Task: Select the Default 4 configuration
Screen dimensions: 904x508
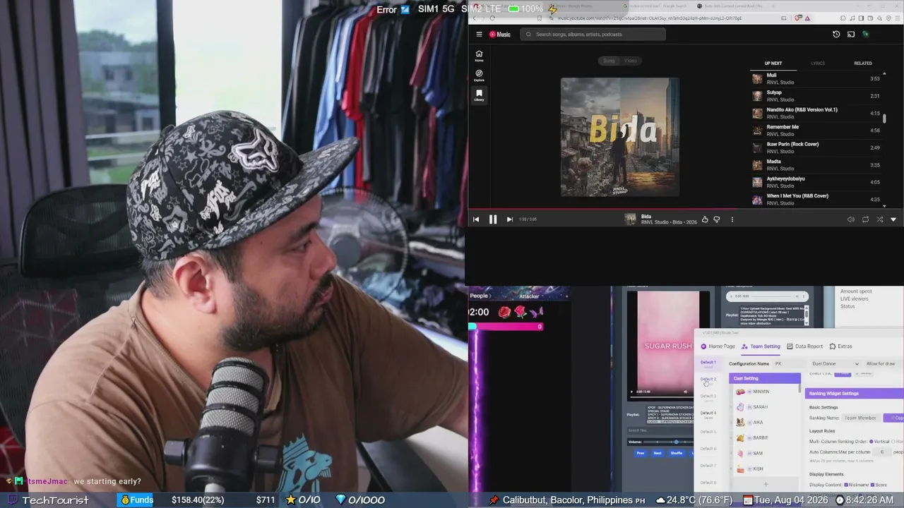Action: click(x=708, y=414)
